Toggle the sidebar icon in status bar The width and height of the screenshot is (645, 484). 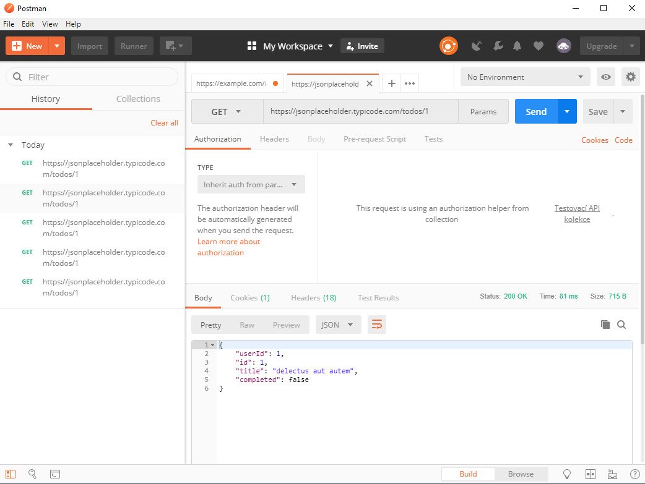click(x=11, y=473)
